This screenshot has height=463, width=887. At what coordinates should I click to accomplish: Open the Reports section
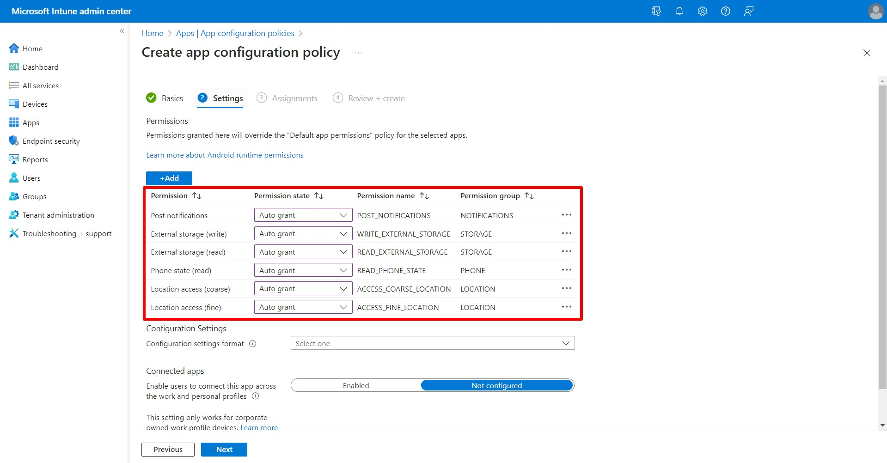(x=35, y=159)
